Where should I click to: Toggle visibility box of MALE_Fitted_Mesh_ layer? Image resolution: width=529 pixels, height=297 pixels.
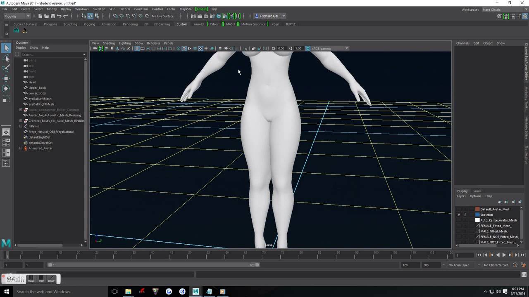click(459, 231)
